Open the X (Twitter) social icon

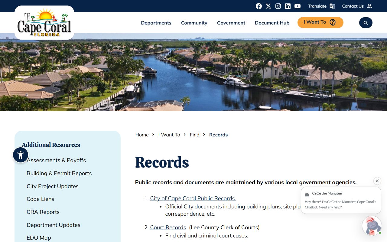tap(268, 6)
